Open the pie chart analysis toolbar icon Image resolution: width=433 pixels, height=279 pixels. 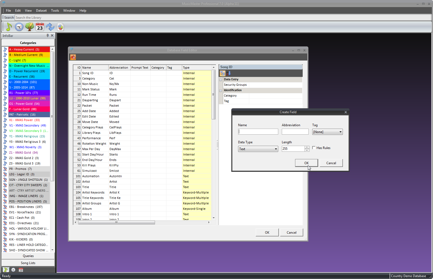click(61, 27)
